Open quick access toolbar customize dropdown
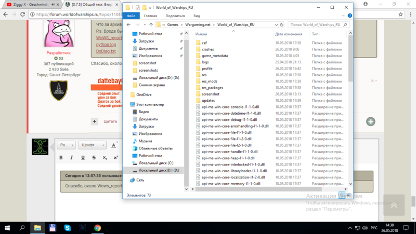Viewport: 416px width, 234px height. [x=150, y=8]
